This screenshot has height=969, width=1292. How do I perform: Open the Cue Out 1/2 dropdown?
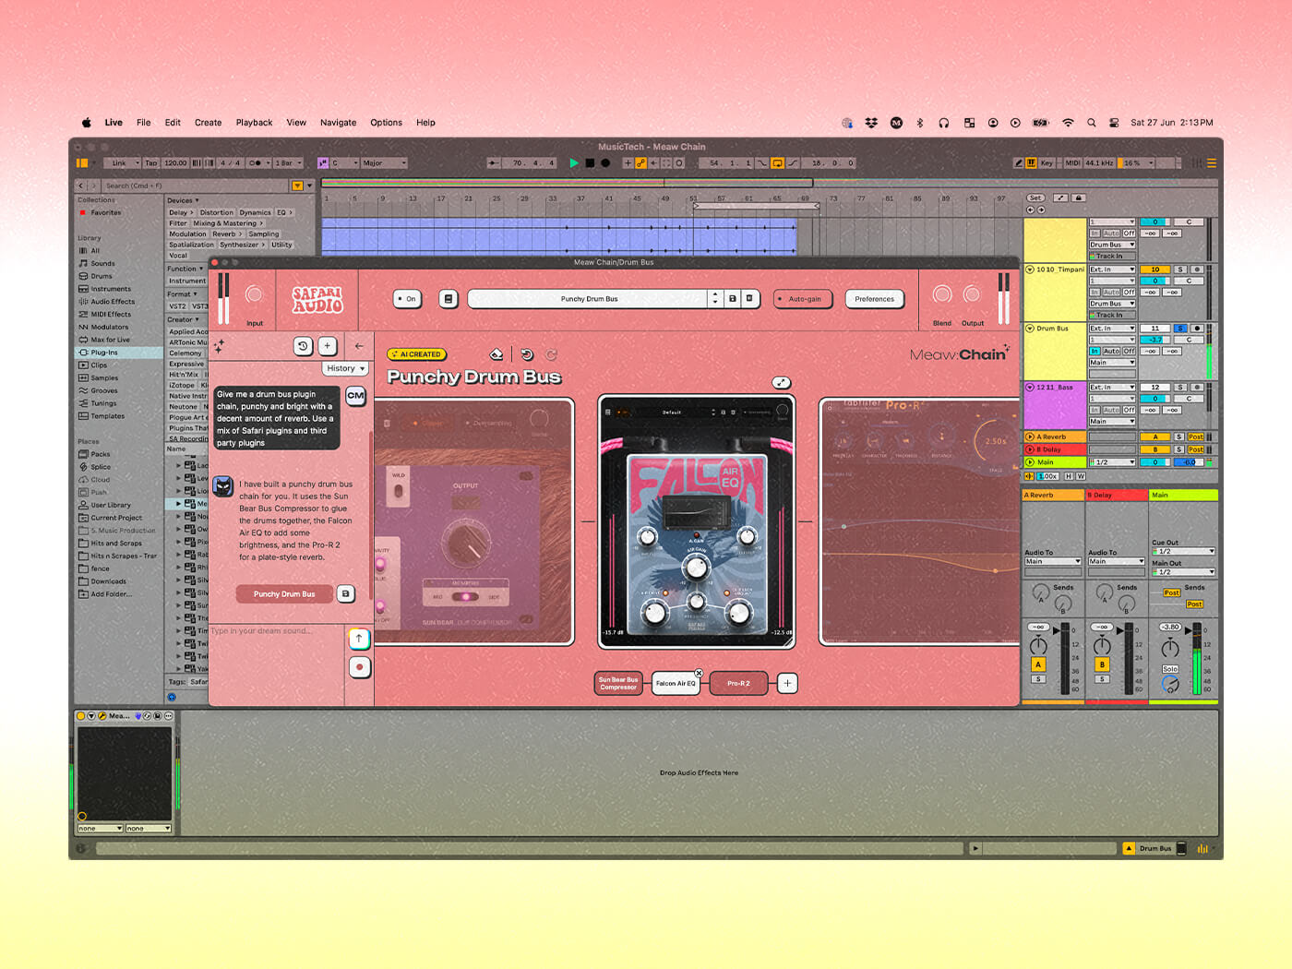tap(1183, 552)
